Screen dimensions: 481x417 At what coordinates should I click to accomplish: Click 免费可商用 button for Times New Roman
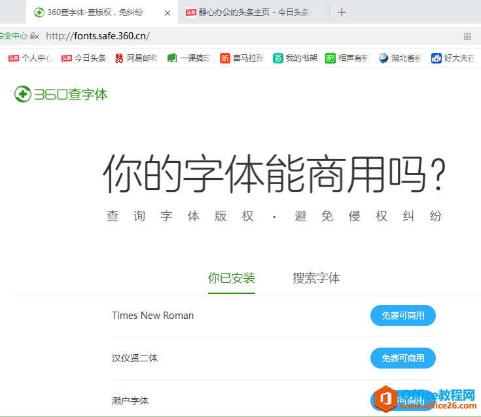coord(402,316)
